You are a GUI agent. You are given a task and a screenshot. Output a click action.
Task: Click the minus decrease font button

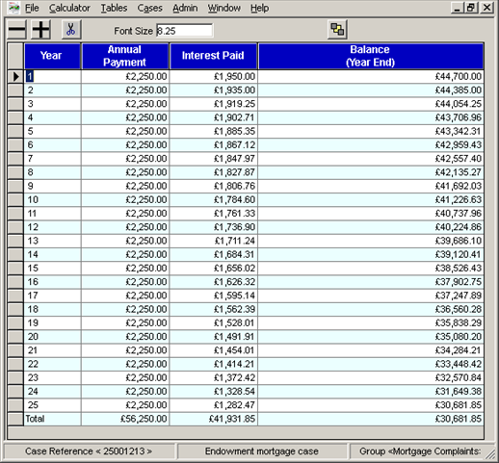pyautogui.click(x=16, y=30)
